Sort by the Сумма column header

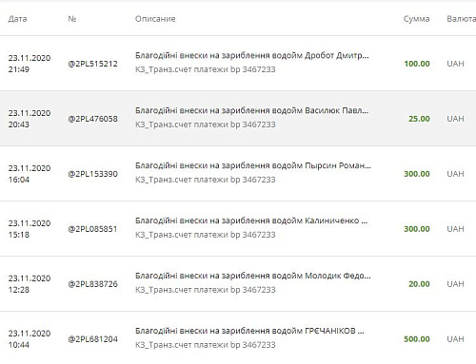point(416,19)
